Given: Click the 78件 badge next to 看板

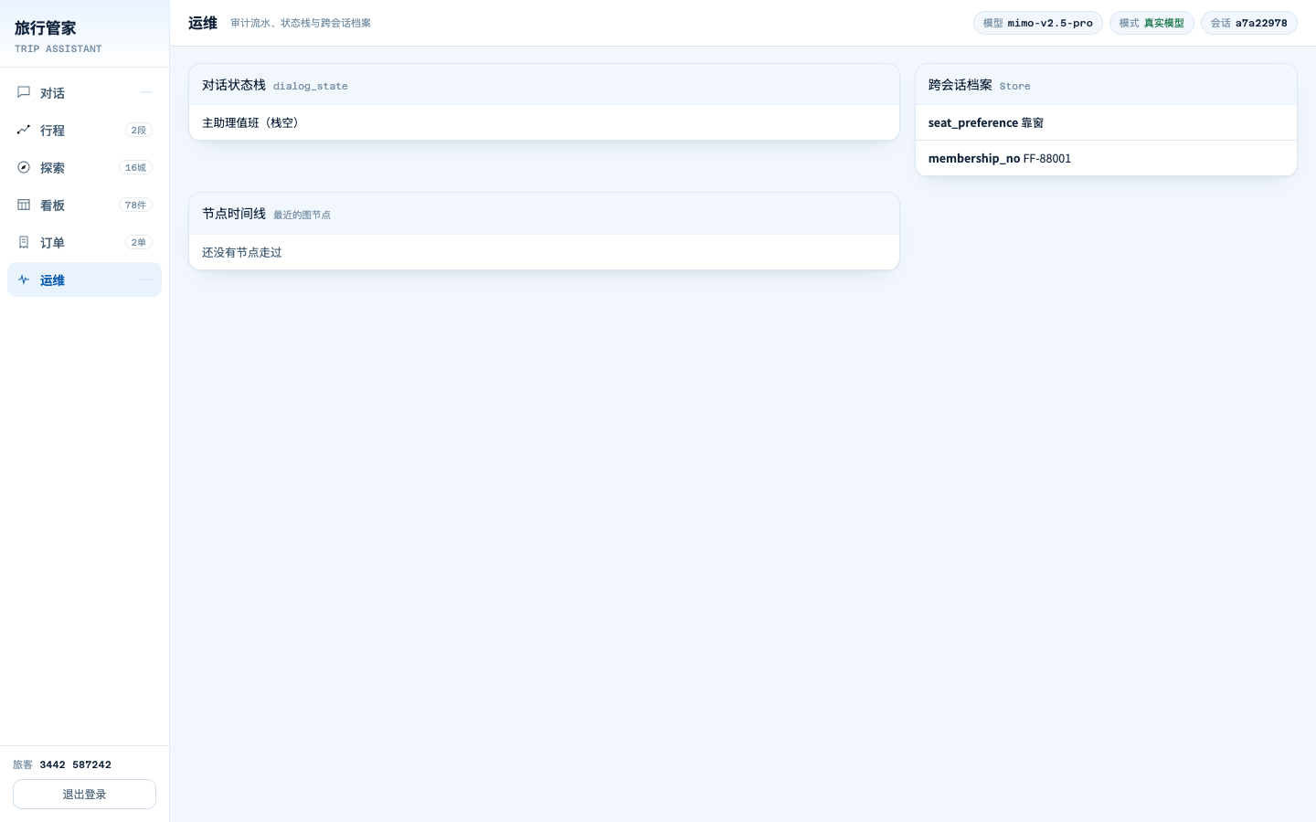Looking at the screenshot, I should [135, 205].
